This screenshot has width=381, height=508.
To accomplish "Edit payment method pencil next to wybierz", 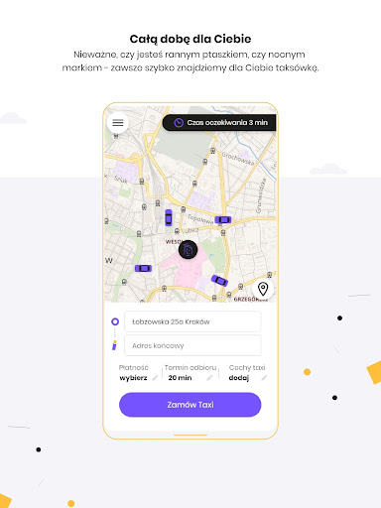I will 155,378.
